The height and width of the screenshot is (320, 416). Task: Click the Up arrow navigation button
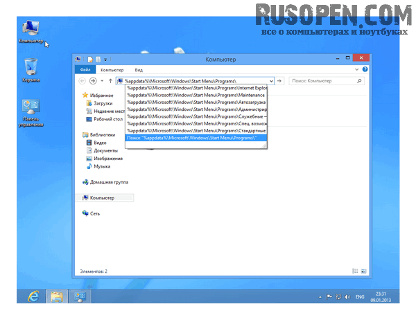[x=111, y=81]
